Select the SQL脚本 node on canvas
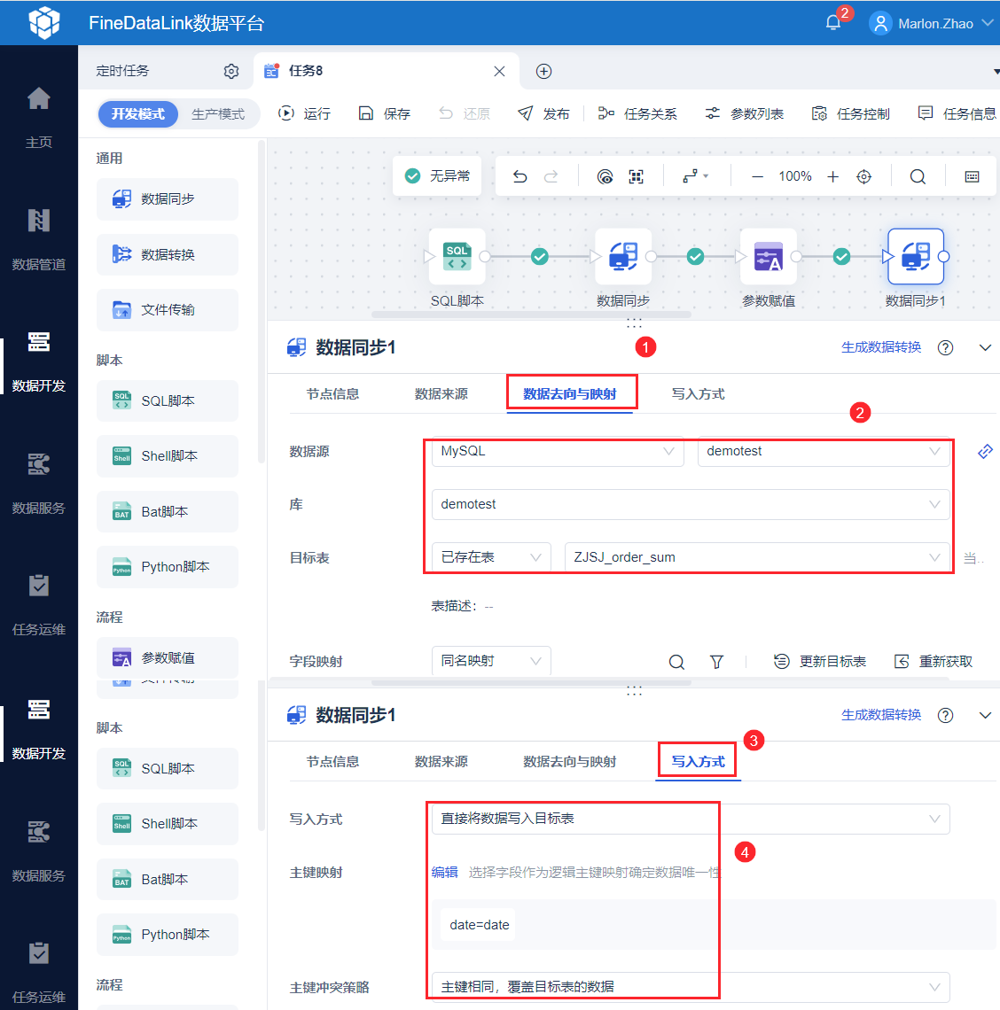Screen dimensions: 1000x1010 [457, 256]
